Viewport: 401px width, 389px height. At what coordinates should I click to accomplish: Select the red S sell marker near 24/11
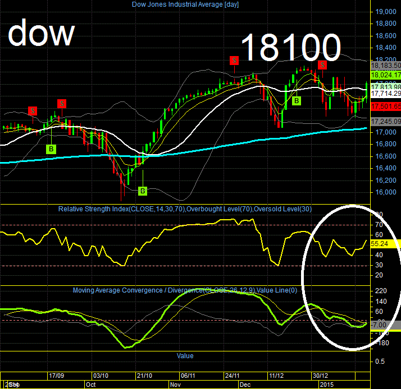pyautogui.click(x=234, y=61)
